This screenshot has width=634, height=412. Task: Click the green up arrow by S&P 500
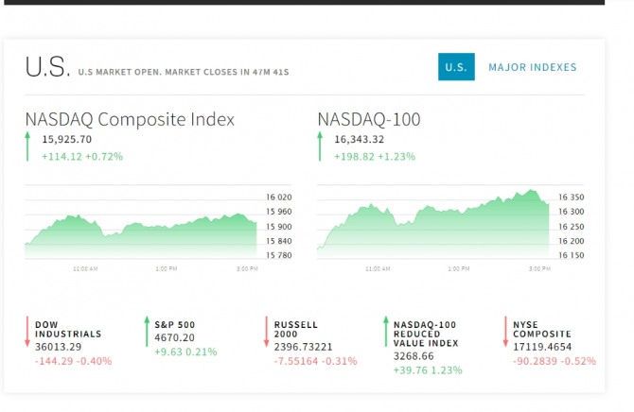point(147,332)
